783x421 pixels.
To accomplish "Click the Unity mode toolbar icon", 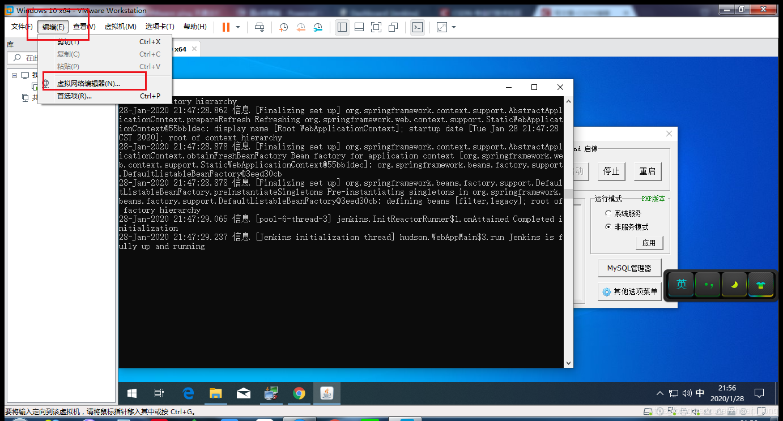I will tap(393, 27).
